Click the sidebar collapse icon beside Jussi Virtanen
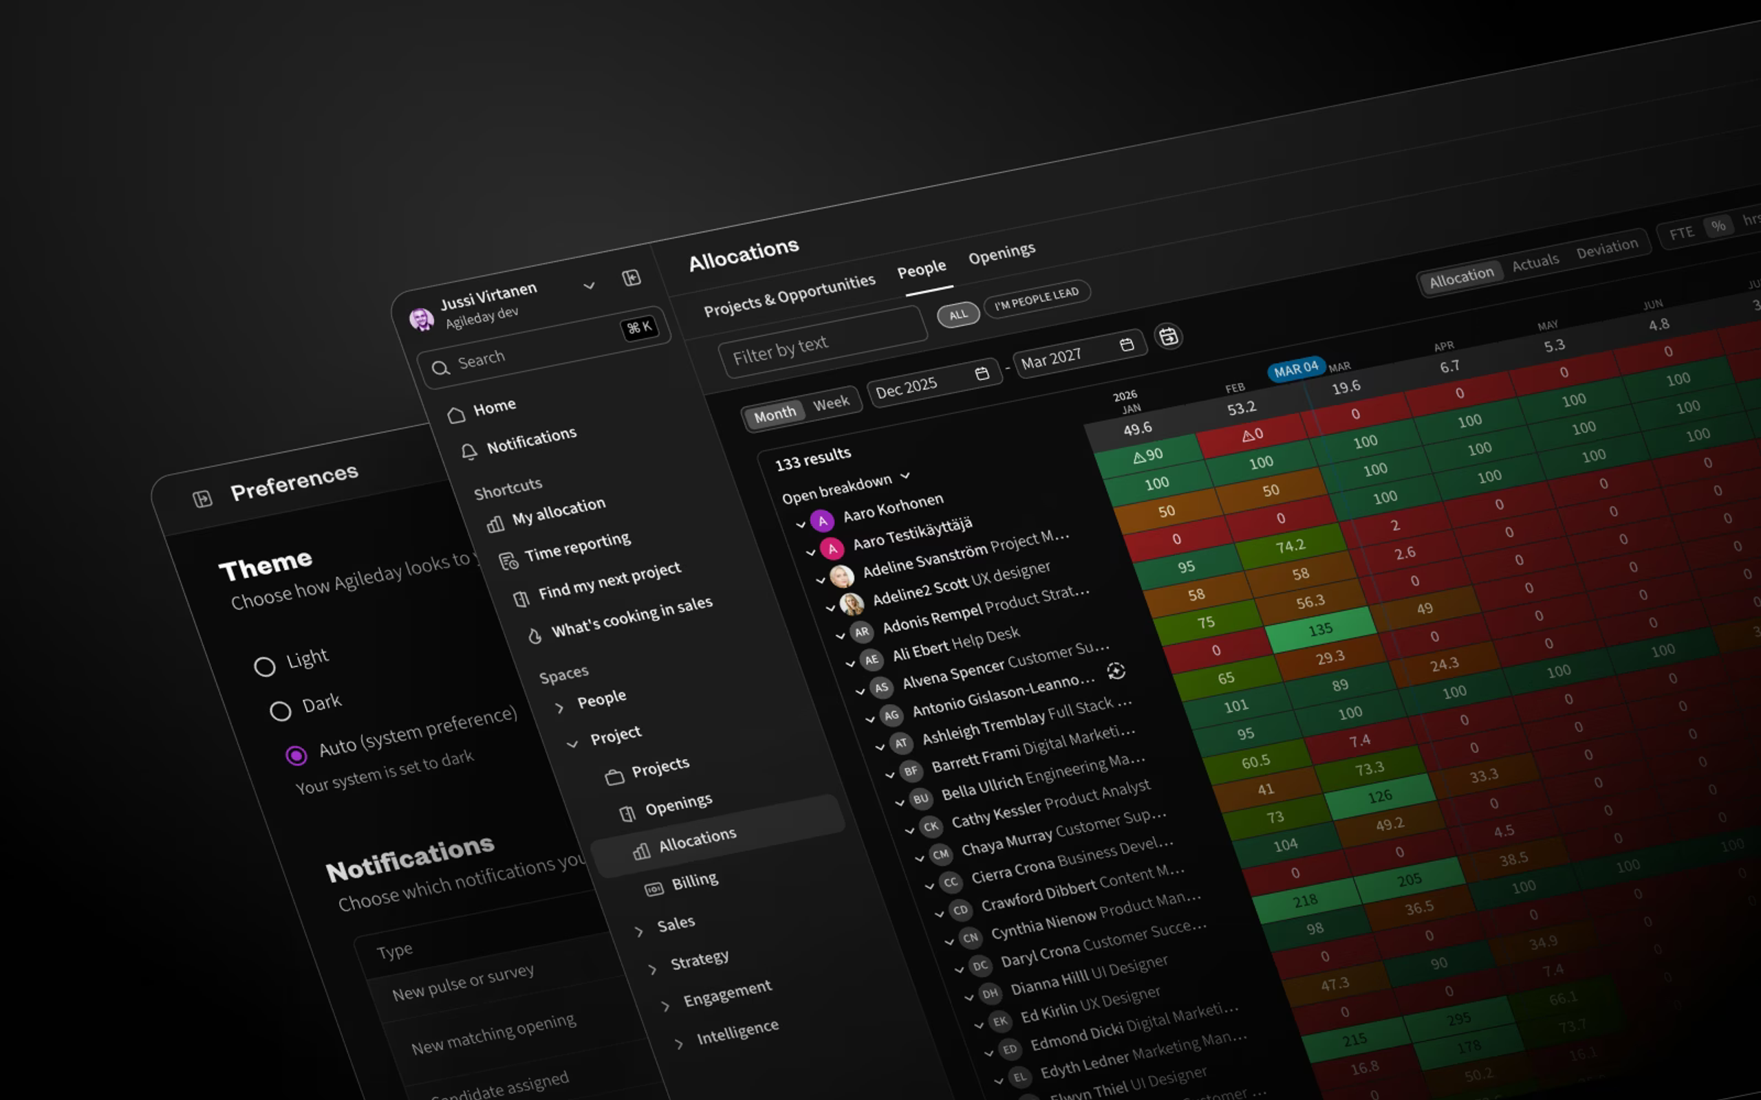The width and height of the screenshot is (1761, 1100). (631, 277)
